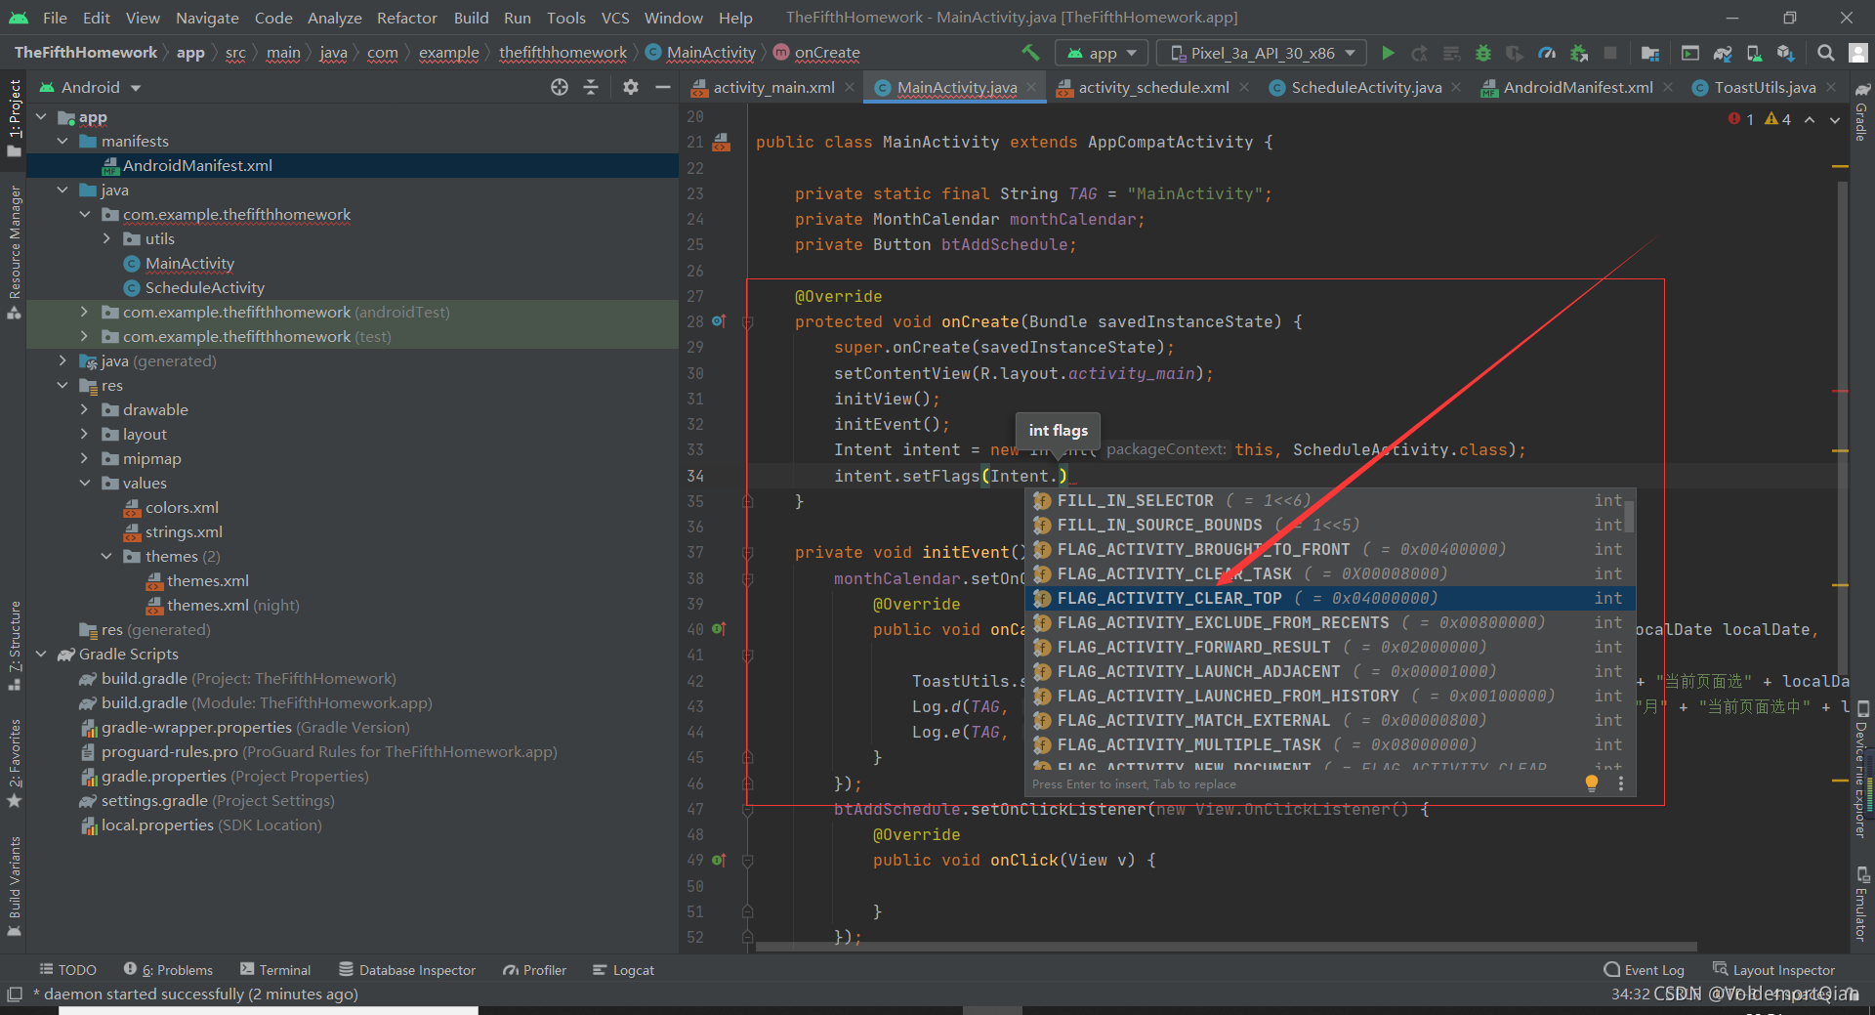This screenshot has height=1015, width=1875.
Task: Open the Profile app gauge icon
Action: pos(1547,53)
